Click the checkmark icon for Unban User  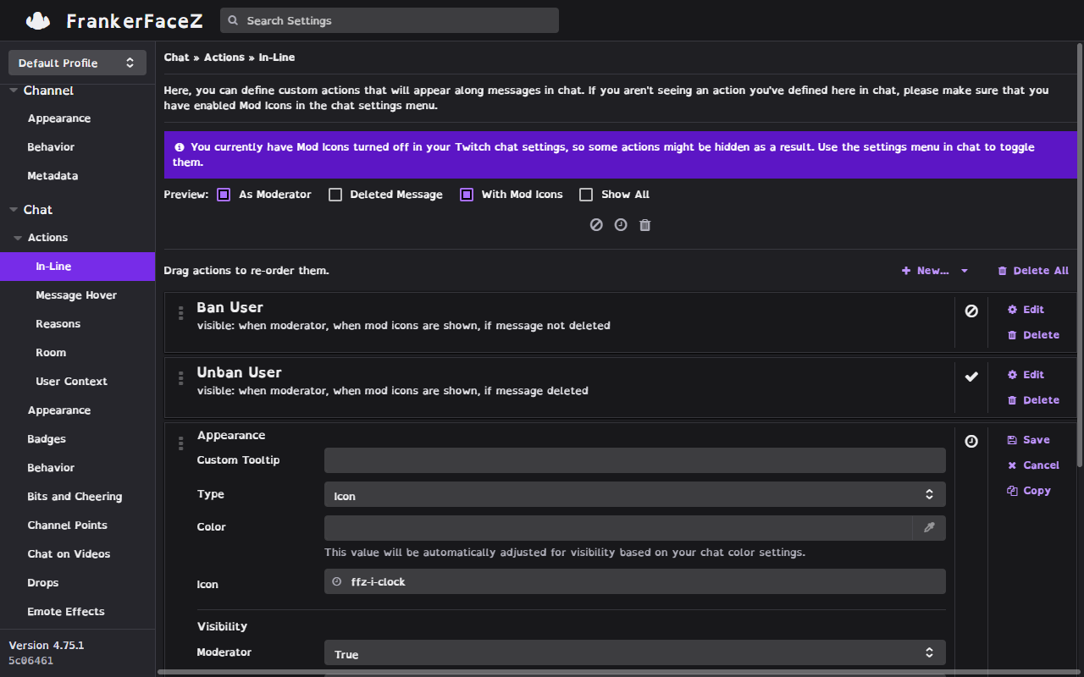(x=971, y=377)
